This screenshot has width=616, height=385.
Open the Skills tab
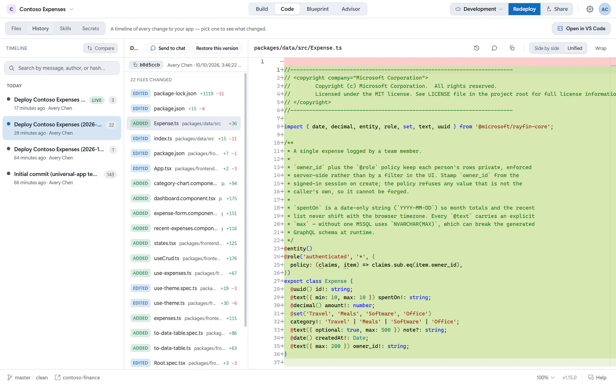click(x=65, y=28)
